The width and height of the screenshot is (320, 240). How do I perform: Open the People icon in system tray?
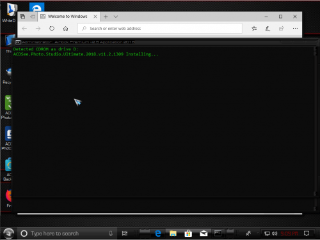(x=248, y=234)
